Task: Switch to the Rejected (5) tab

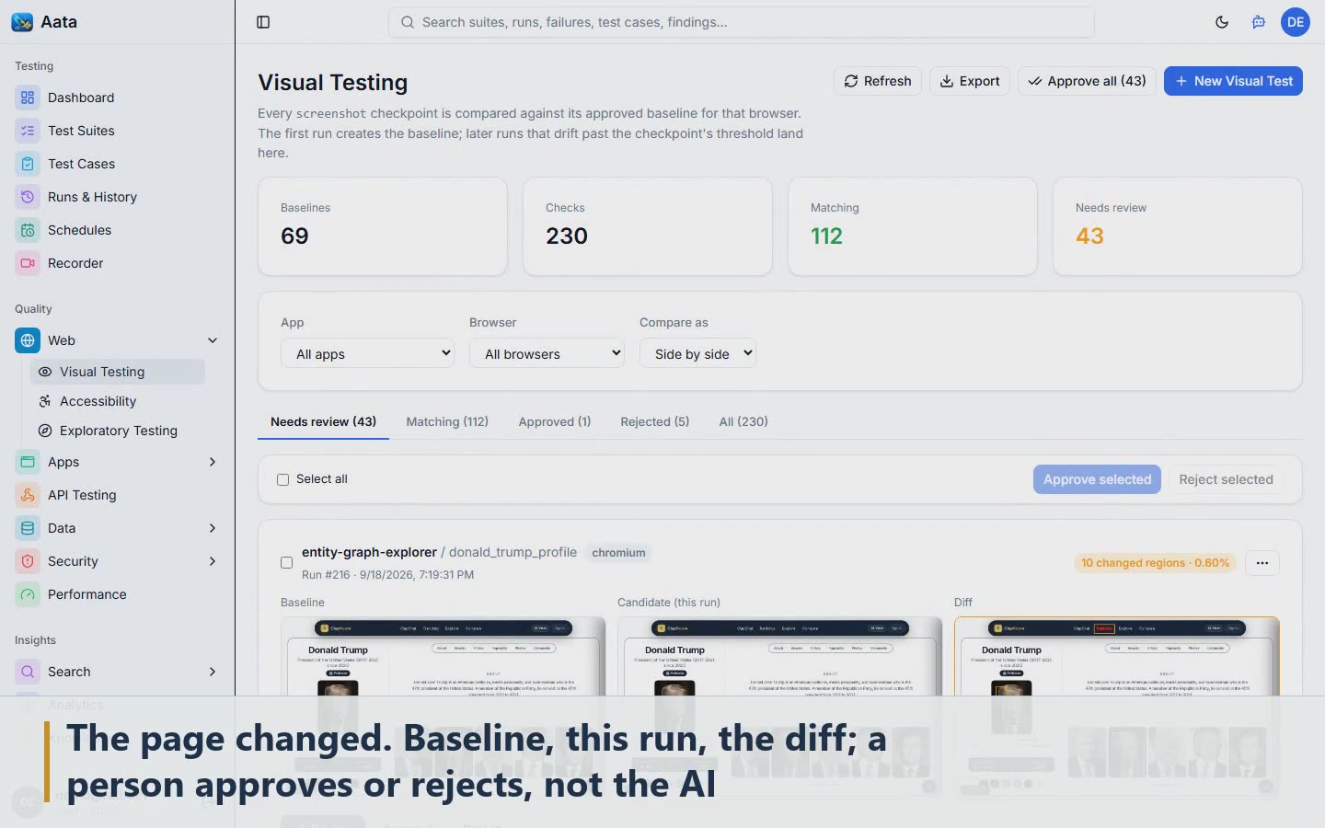Action: click(x=655, y=421)
